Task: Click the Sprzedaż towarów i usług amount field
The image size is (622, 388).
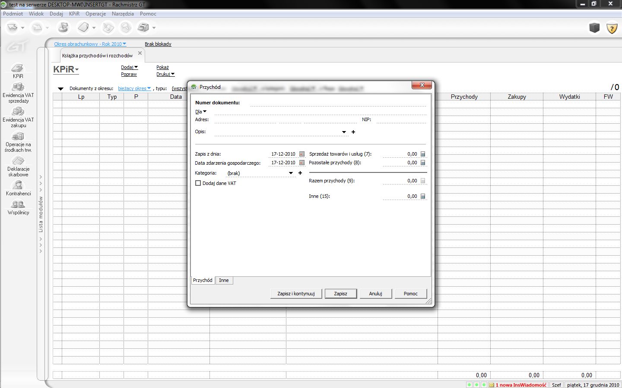Action: (400, 154)
